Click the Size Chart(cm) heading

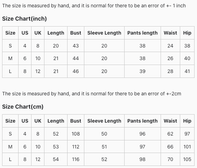point(23,107)
